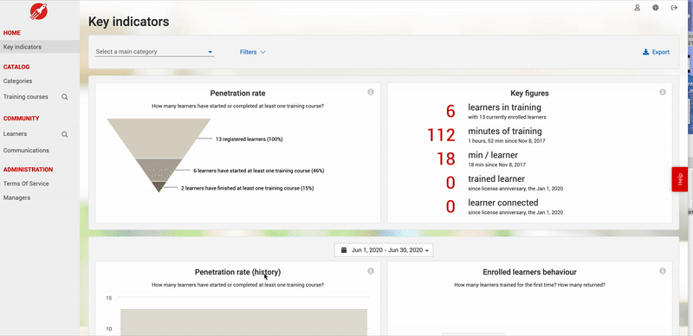Open Categories in the sidebar

(17, 81)
